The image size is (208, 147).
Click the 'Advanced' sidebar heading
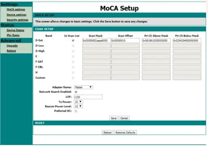[x=11, y=41]
